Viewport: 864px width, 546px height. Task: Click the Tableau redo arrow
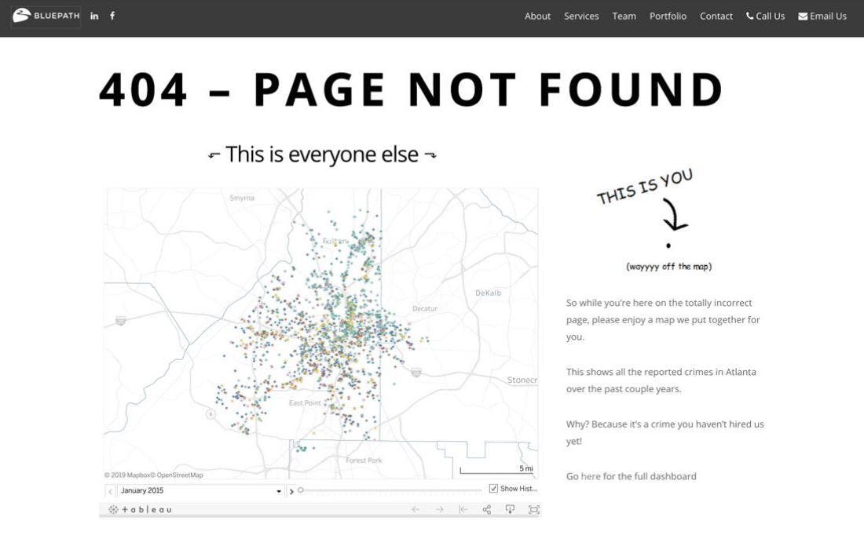pyautogui.click(x=440, y=510)
